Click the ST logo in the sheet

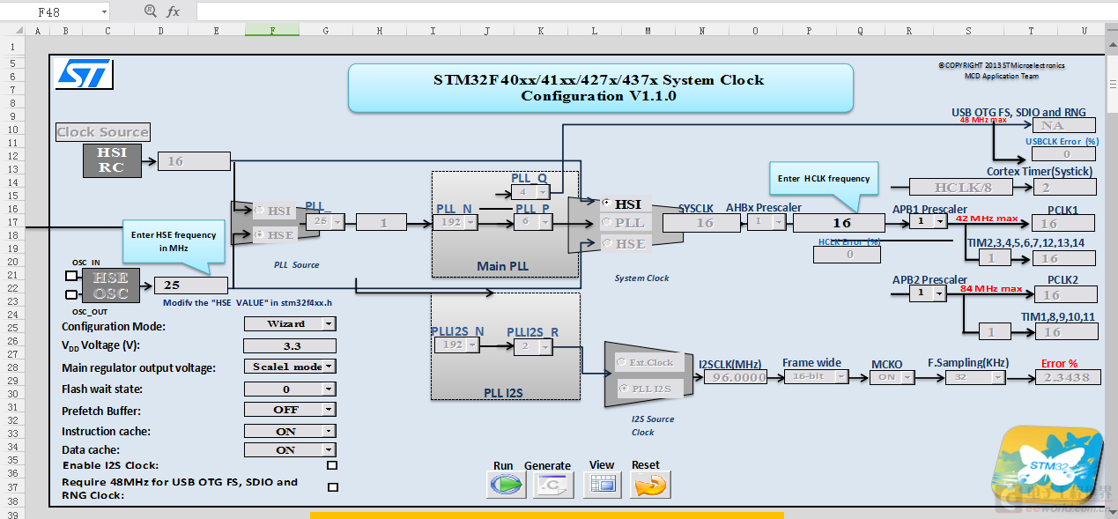click(x=85, y=74)
